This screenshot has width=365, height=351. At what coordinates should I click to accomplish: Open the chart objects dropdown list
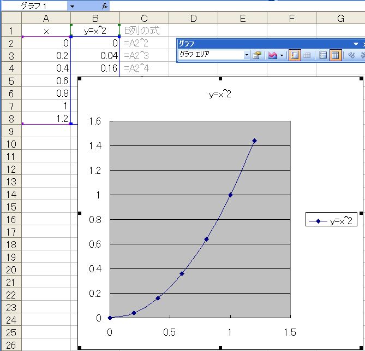pos(247,55)
